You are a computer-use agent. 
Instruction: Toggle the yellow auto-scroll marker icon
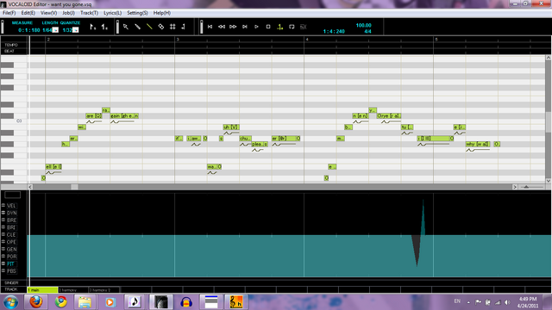[x=279, y=27]
